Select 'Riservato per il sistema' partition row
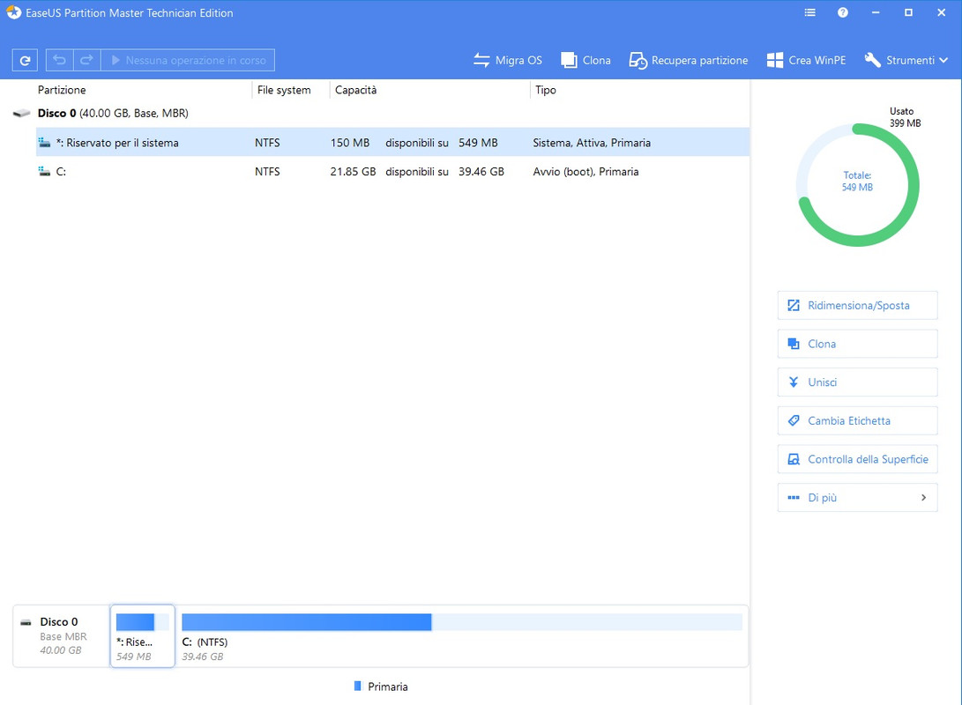962x705 pixels. [392, 142]
